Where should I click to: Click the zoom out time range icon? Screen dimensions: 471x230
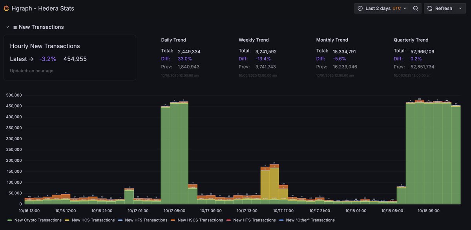pos(416,8)
